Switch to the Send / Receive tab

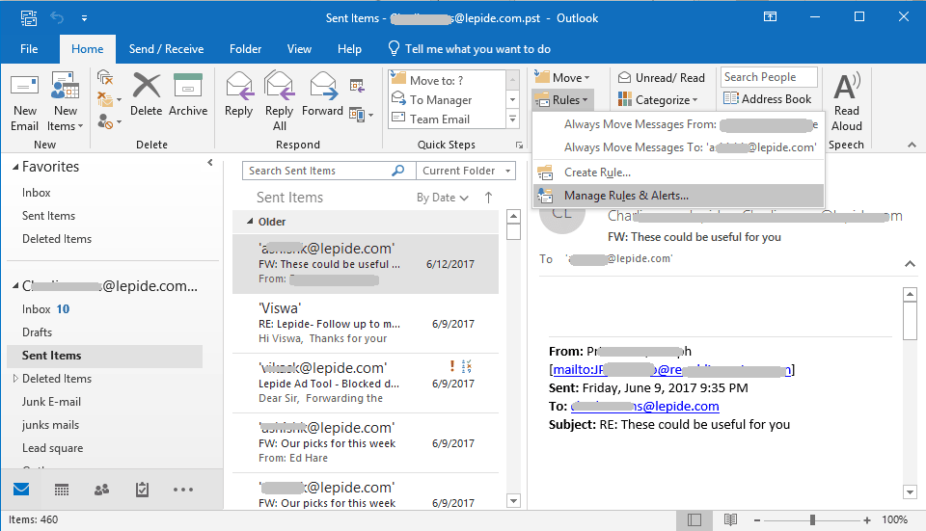pyautogui.click(x=166, y=49)
